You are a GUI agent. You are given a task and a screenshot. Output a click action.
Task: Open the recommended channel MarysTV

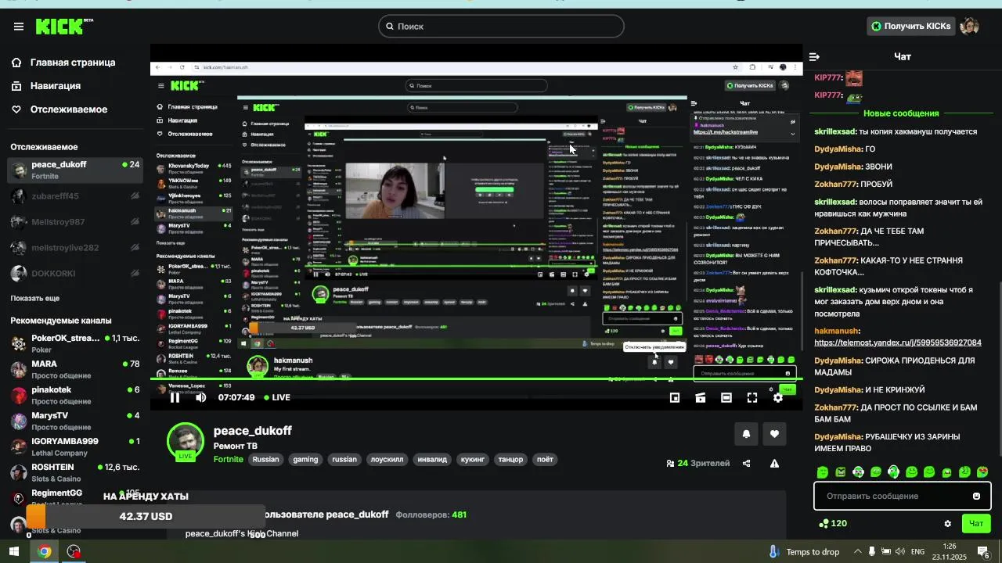[75, 421]
